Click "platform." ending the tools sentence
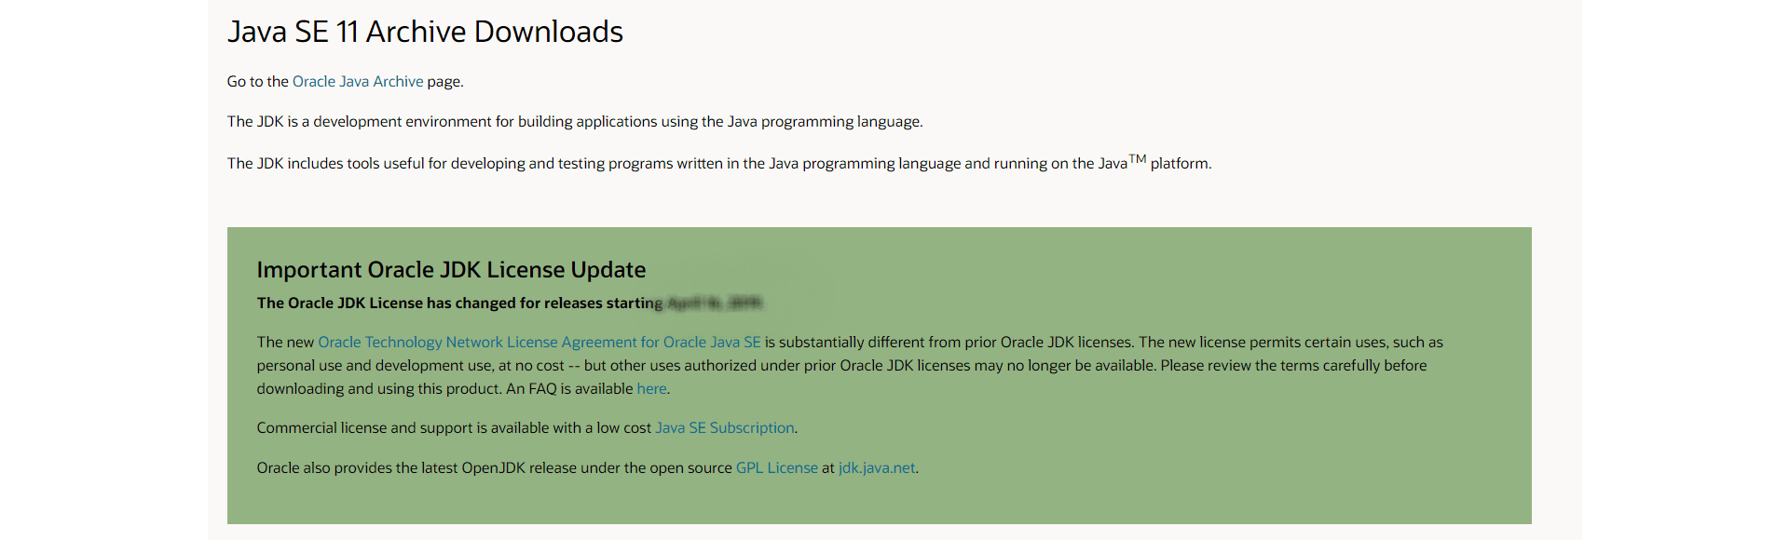1789x540 pixels. pyautogui.click(x=1181, y=164)
